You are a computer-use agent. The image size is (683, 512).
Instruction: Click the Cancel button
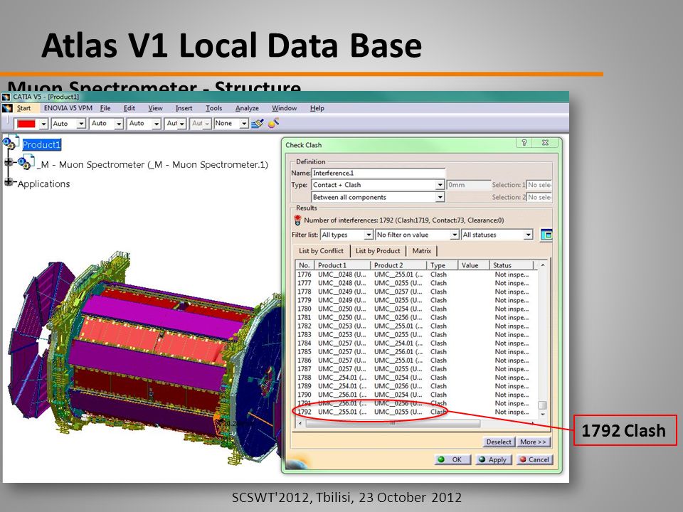pyautogui.click(x=535, y=460)
